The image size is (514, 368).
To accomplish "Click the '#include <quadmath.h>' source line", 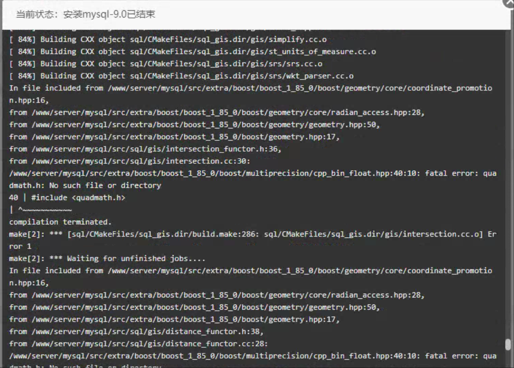I will pos(67,198).
